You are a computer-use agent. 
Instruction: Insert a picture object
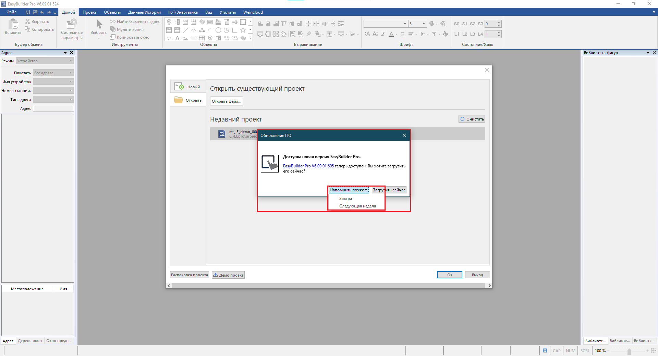coord(185,38)
